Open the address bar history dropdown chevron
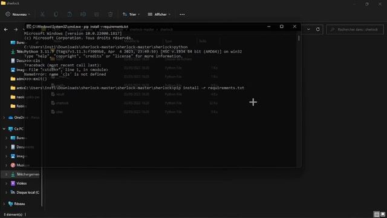 pyautogui.click(x=308, y=30)
